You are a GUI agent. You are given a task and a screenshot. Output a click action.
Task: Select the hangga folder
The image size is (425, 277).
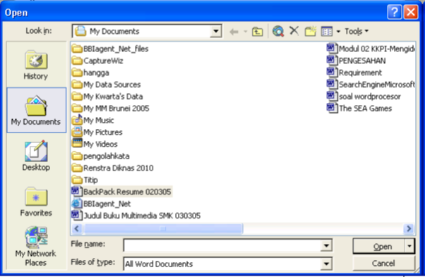tap(91, 73)
